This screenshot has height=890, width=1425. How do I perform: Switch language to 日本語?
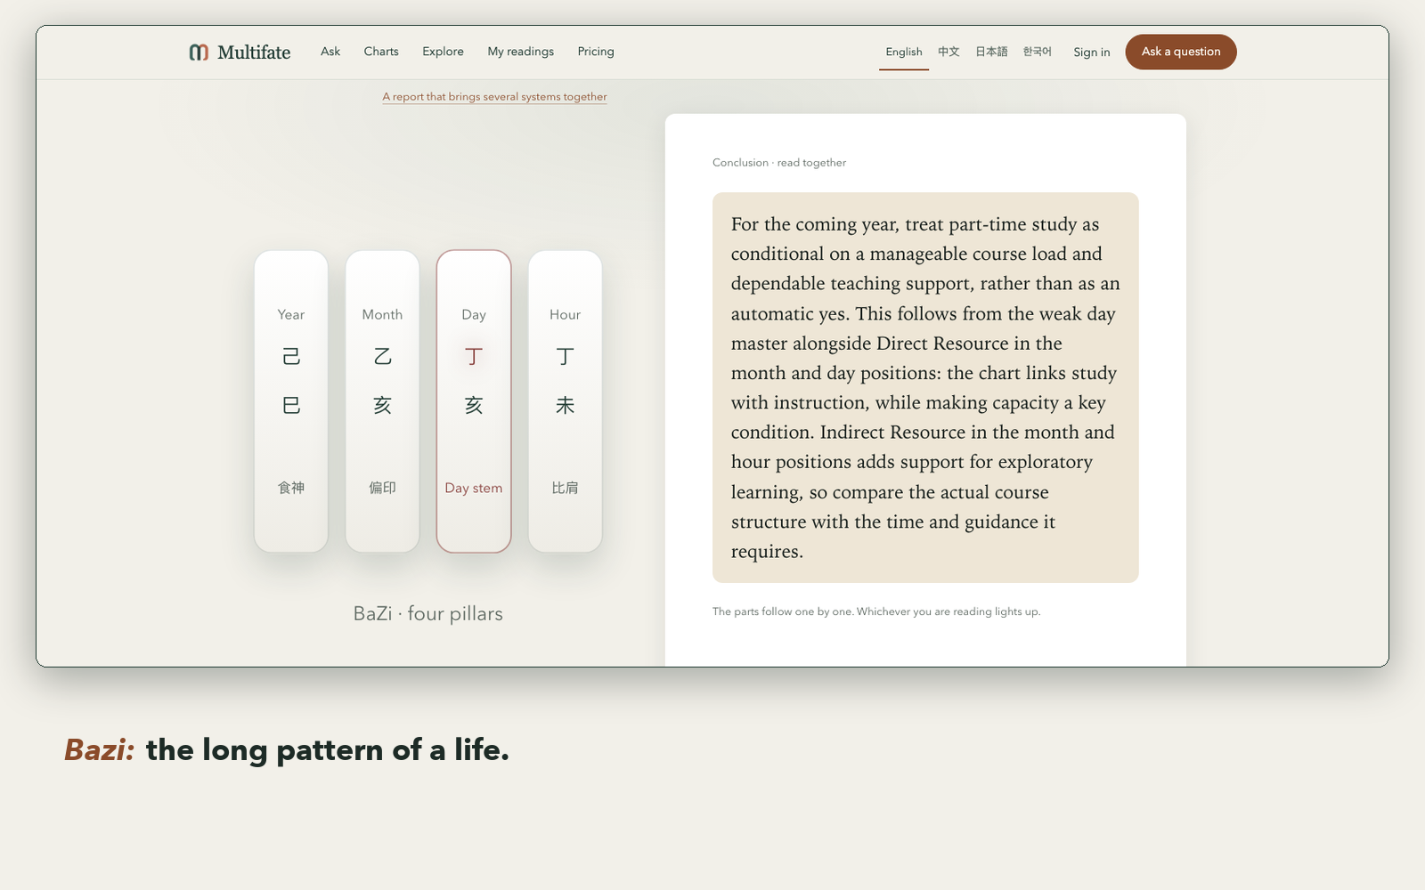click(x=991, y=52)
